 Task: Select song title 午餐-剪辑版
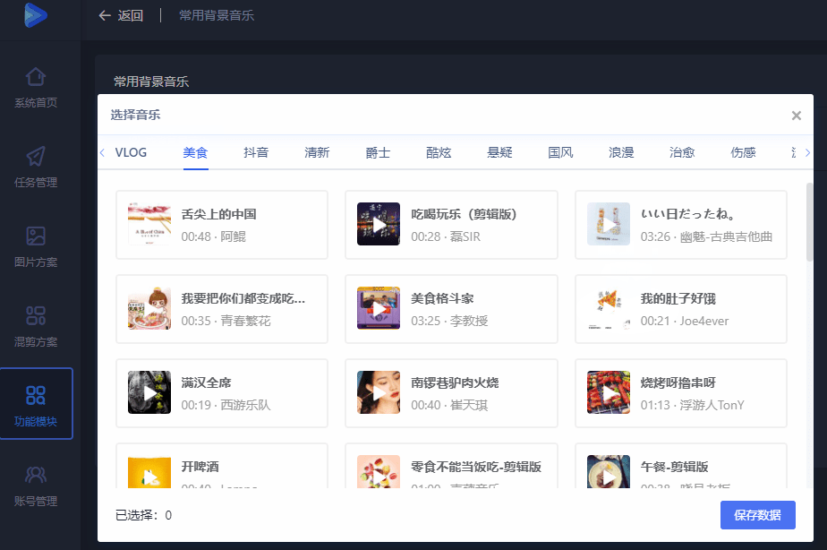[x=675, y=467]
